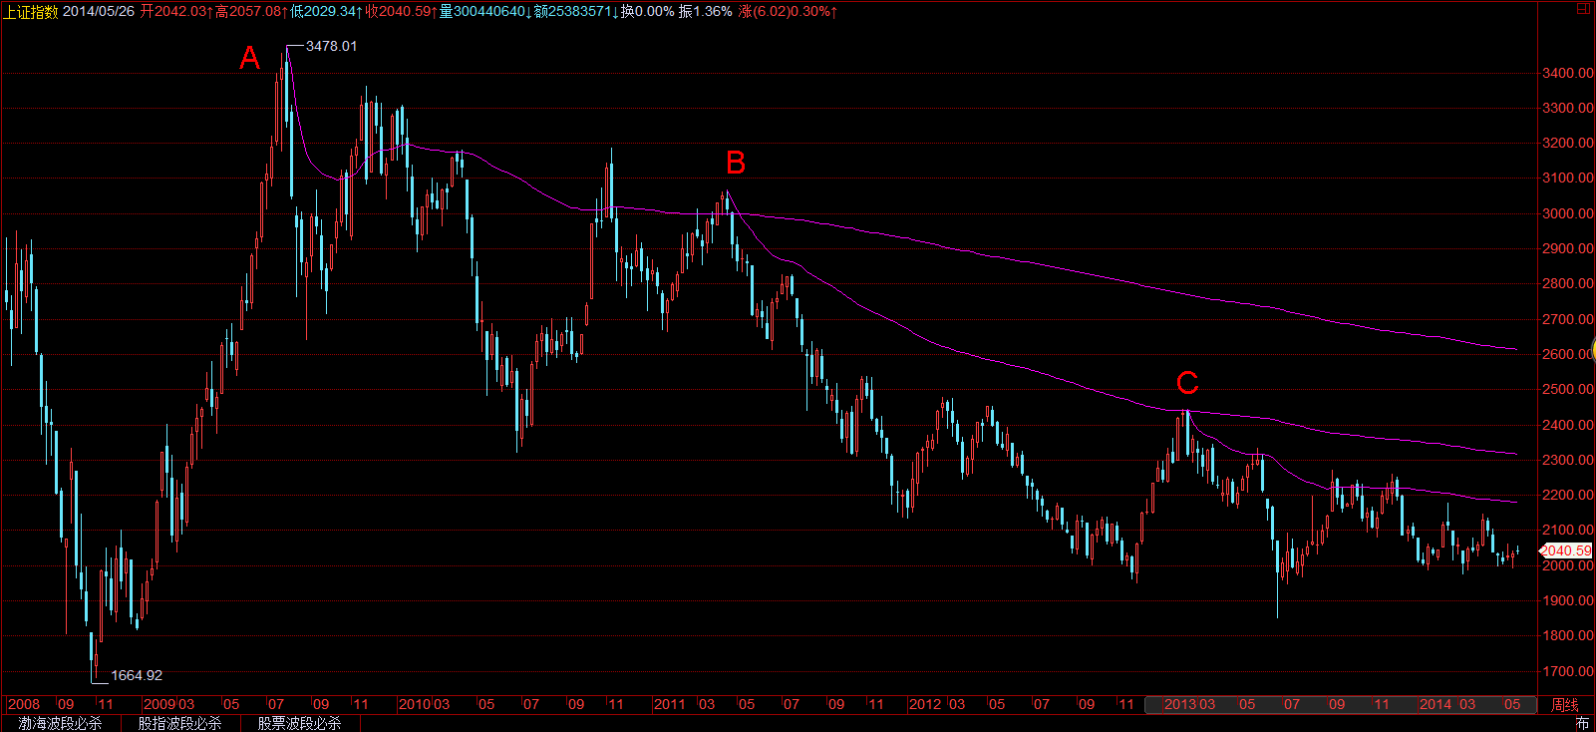Click the amplitude 振1.36% value

pyautogui.click(x=706, y=11)
